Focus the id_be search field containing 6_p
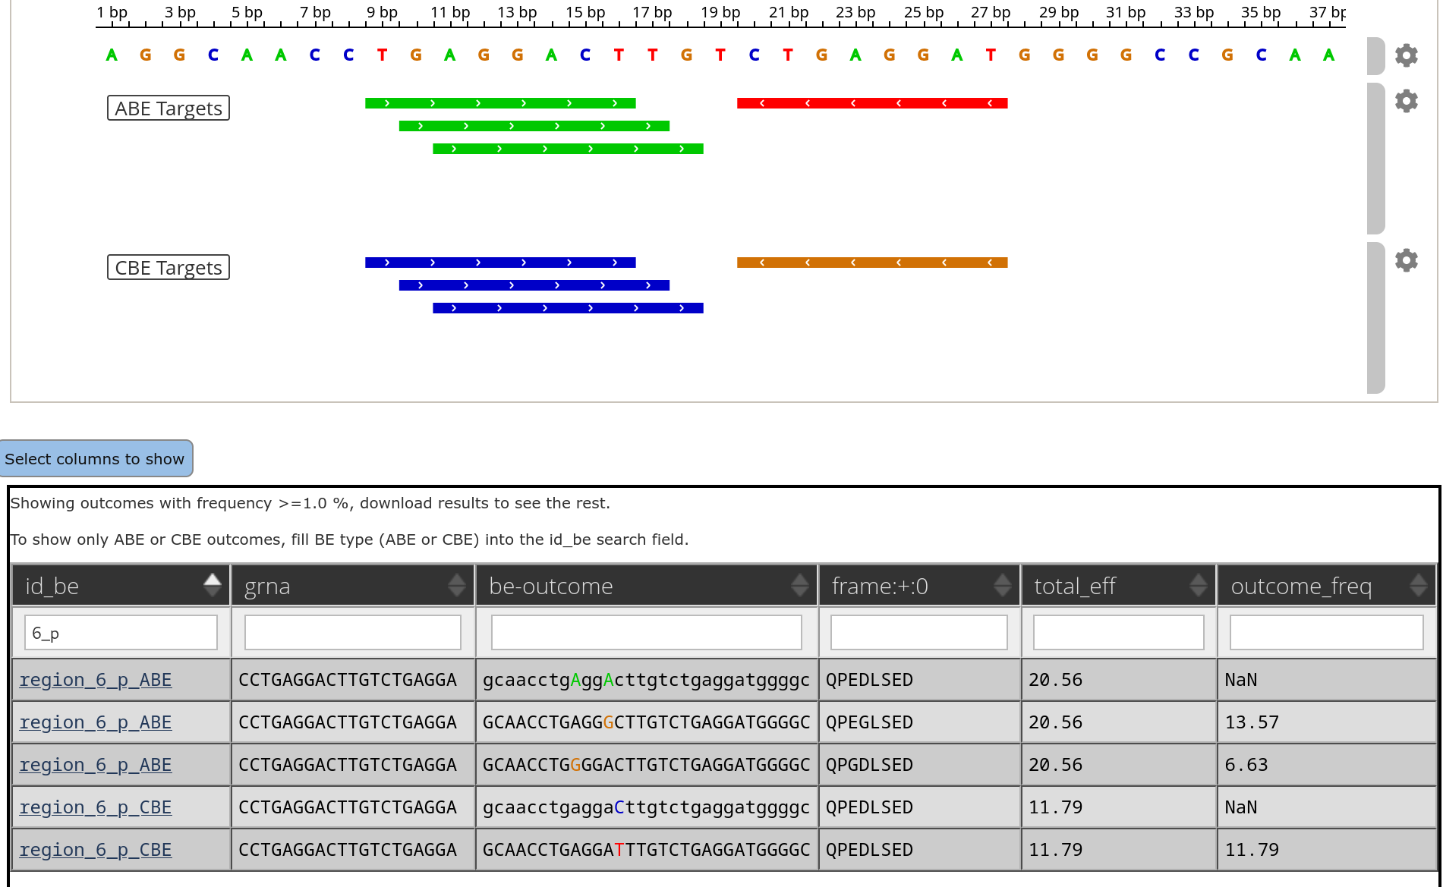This screenshot has height=887, width=1443. point(121,633)
